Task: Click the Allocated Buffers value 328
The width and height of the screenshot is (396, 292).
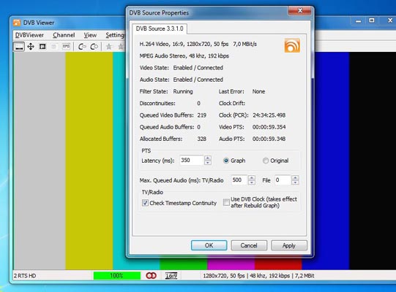Action: (x=201, y=139)
